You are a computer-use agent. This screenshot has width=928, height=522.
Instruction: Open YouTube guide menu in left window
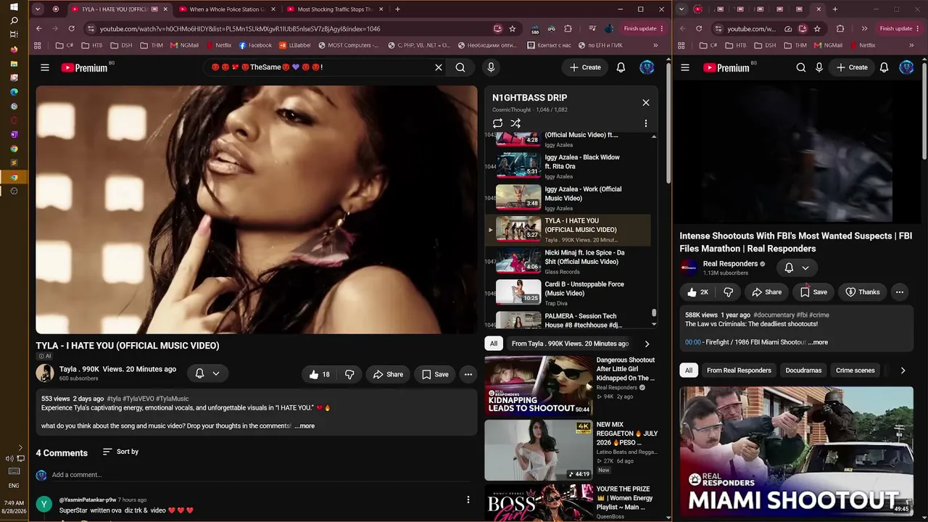click(45, 67)
